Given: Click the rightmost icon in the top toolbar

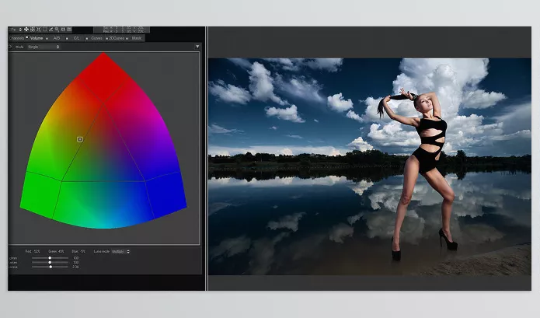Looking at the screenshot, I should coord(69,29).
